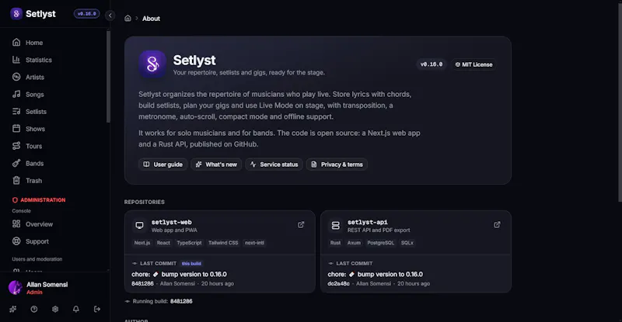
Task: Click the PostgreSQL tag
Action: (x=380, y=243)
